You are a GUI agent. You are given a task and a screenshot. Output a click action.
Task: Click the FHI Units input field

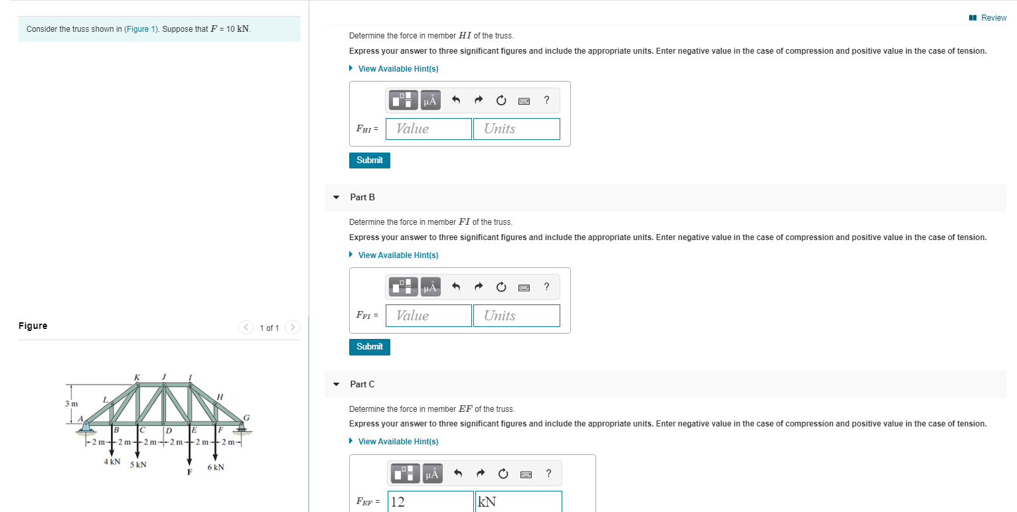516,129
